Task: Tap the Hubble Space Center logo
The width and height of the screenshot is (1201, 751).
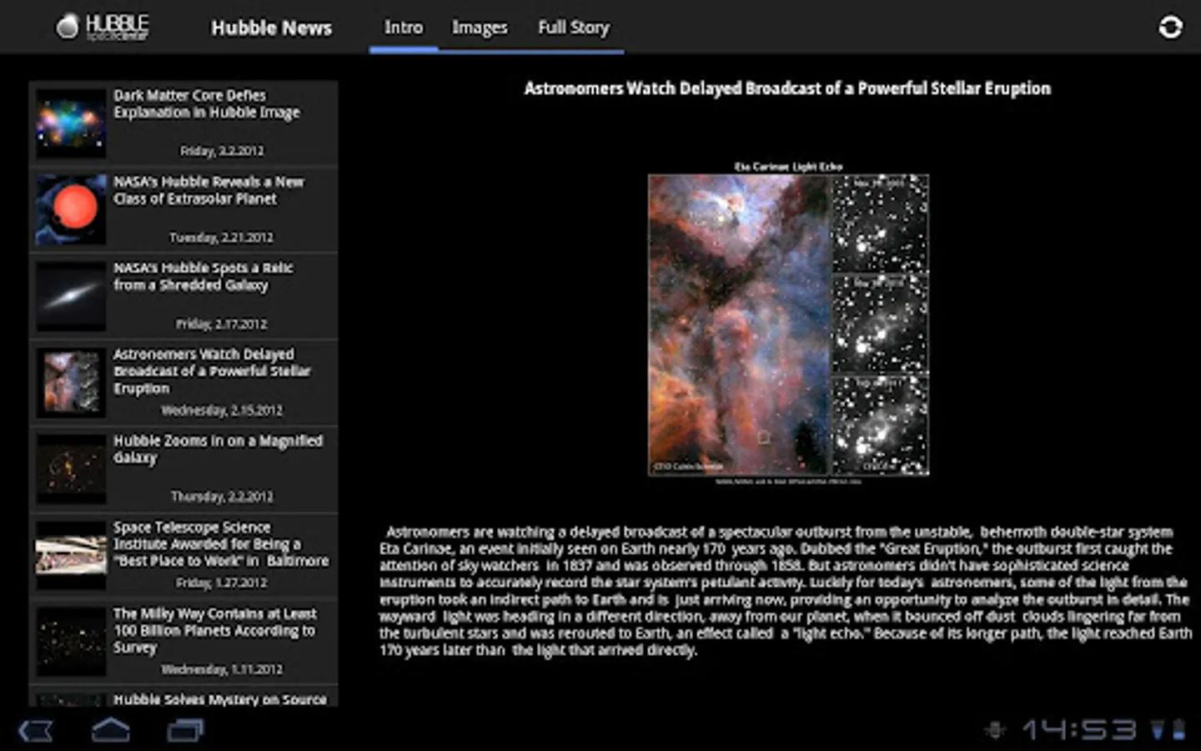Action: pos(102,28)
